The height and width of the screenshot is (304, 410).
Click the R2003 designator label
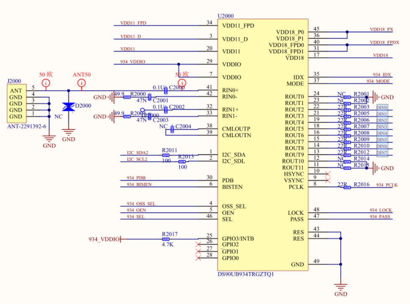[x=361, y=107]
